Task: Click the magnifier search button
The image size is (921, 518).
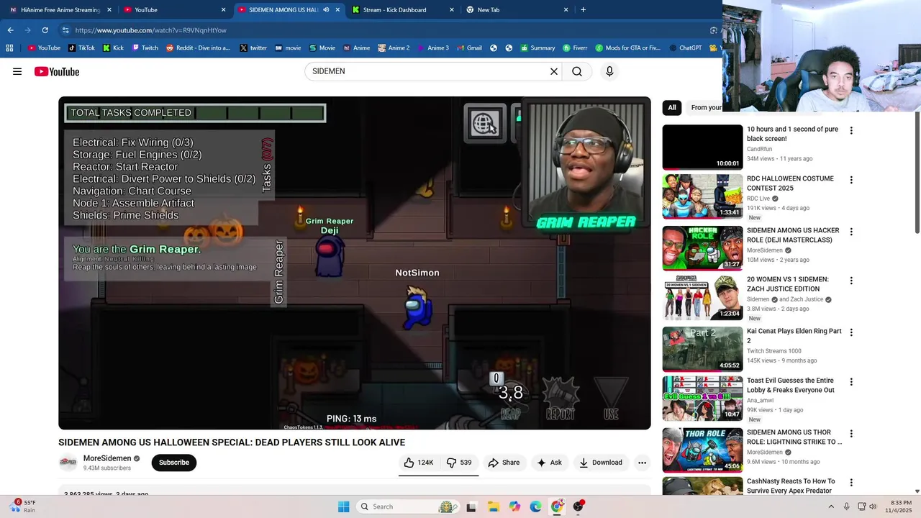Action: 577,71
